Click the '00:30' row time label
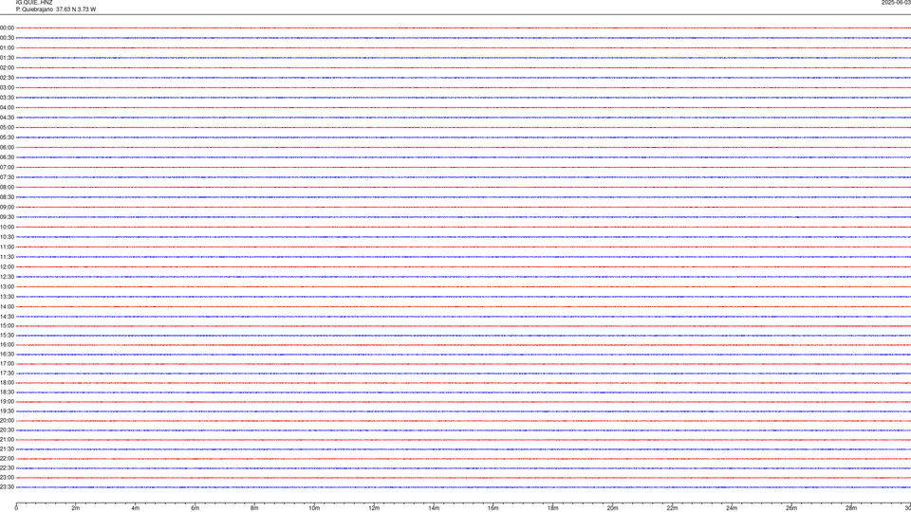The width and height of the screenshot is (911, 512). pyautogui.click(x=7, y=38)
